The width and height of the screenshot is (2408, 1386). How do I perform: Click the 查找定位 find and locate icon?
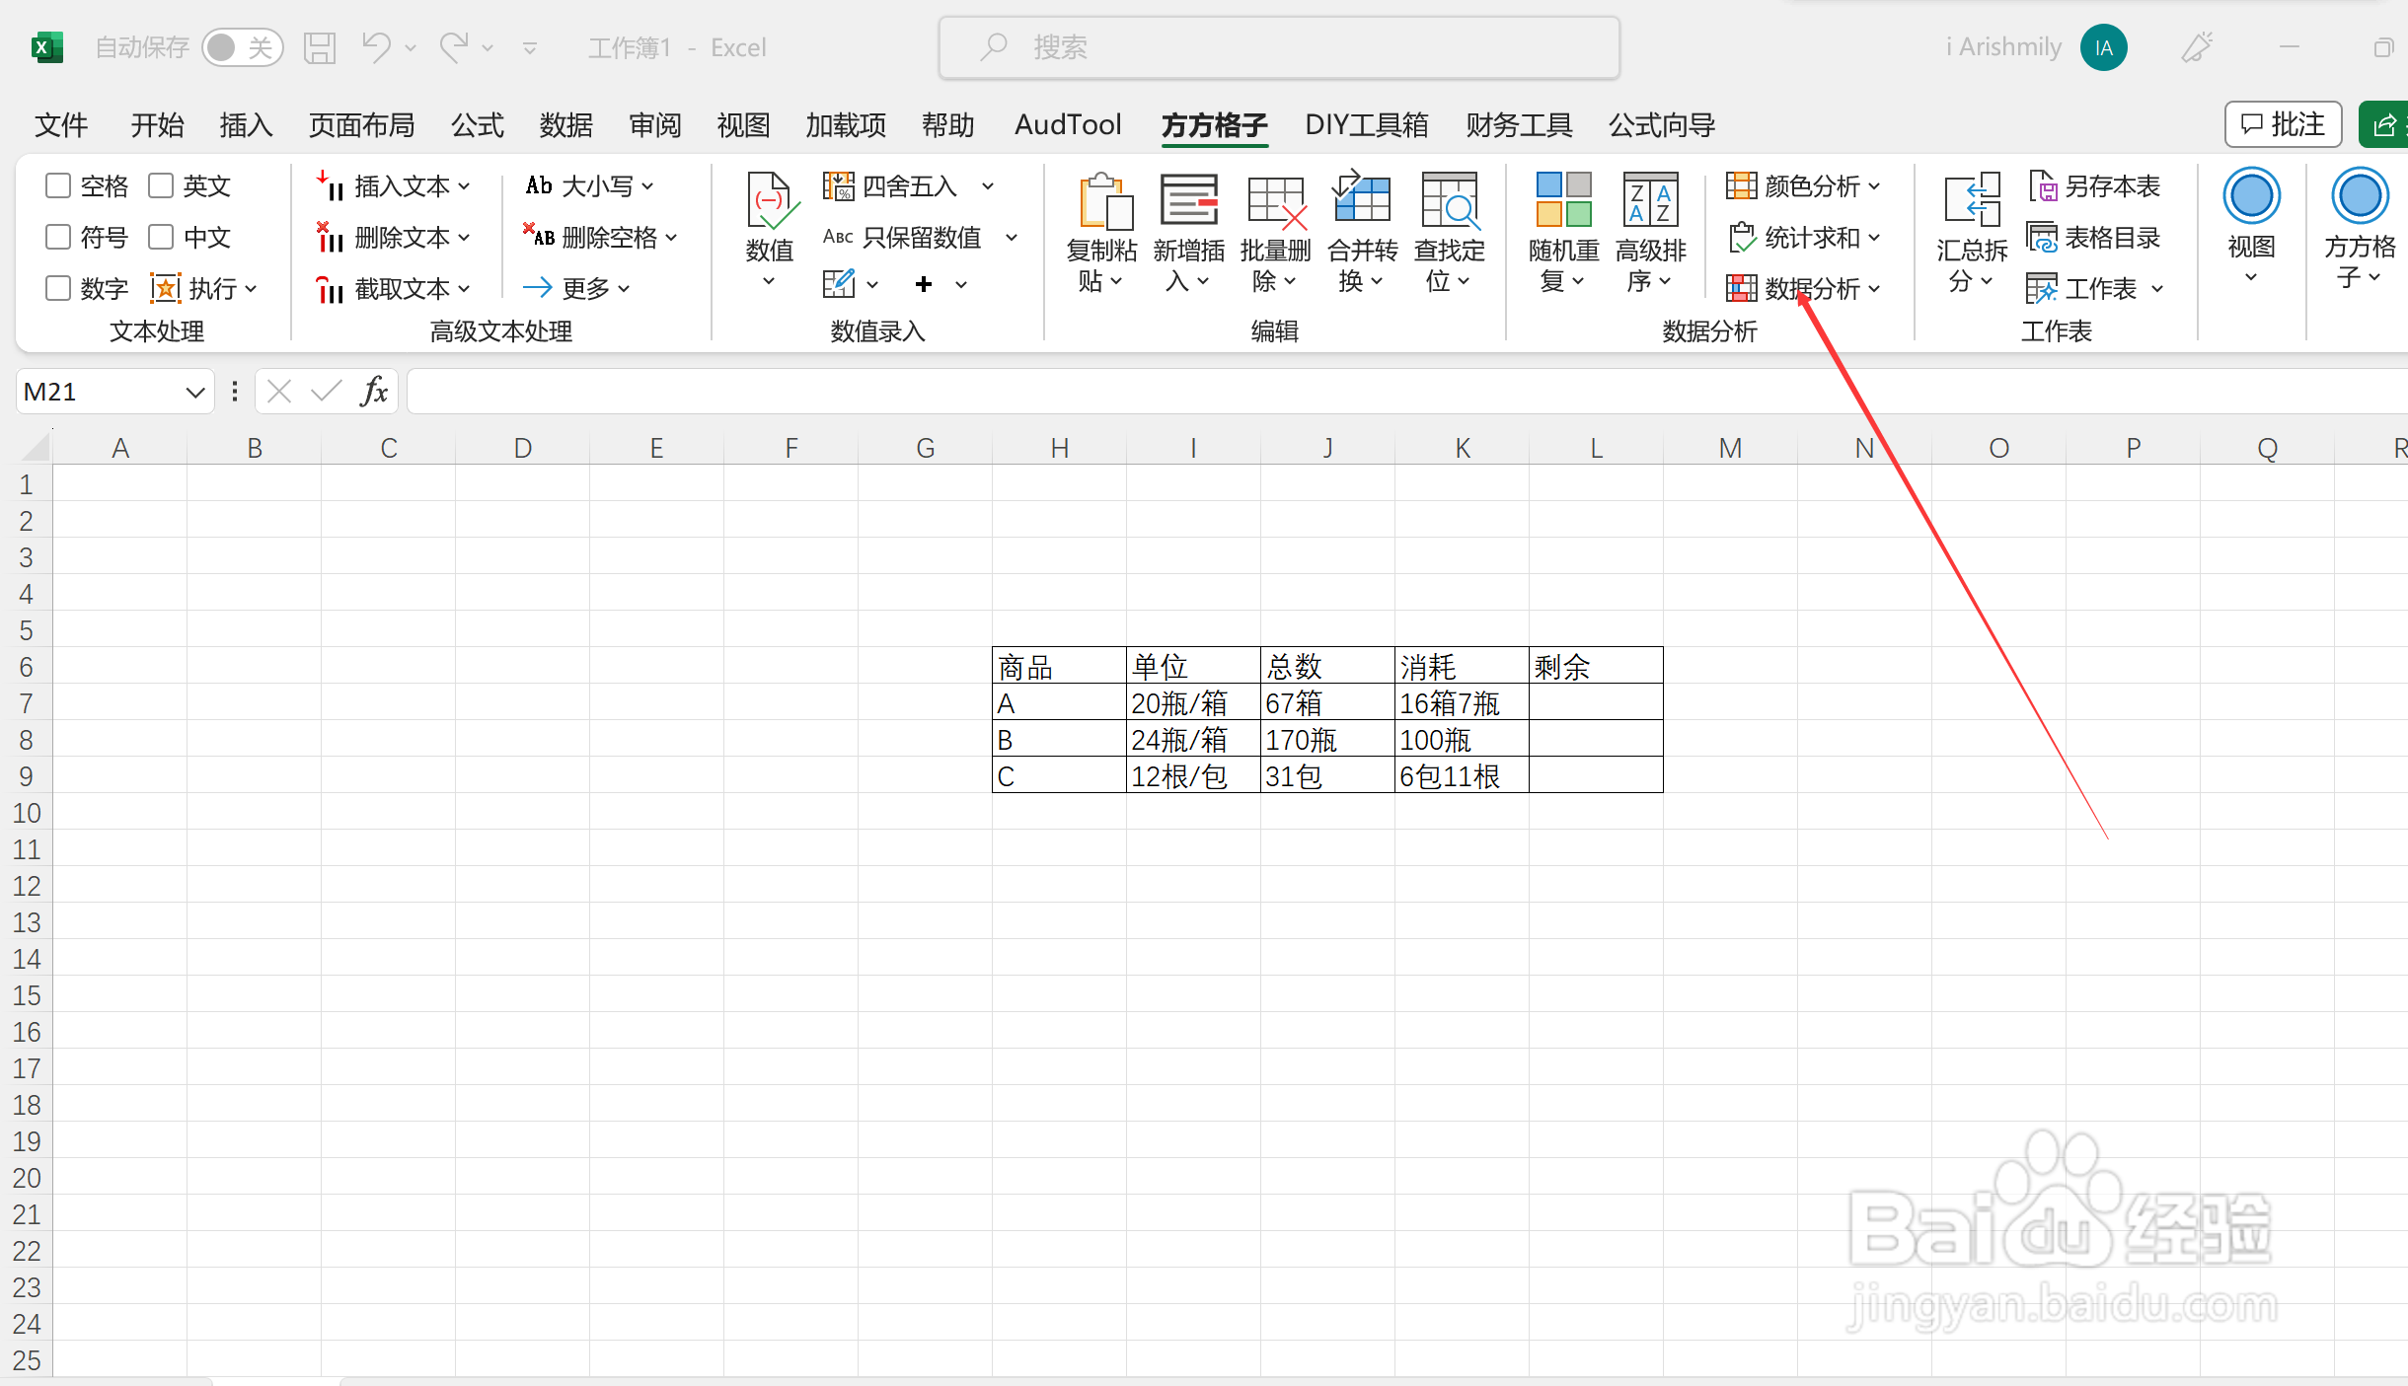(x=1449, y=203)
